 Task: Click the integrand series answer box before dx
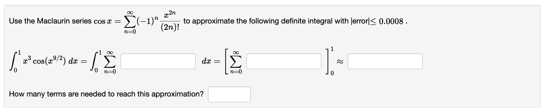(x=158, y=61)
